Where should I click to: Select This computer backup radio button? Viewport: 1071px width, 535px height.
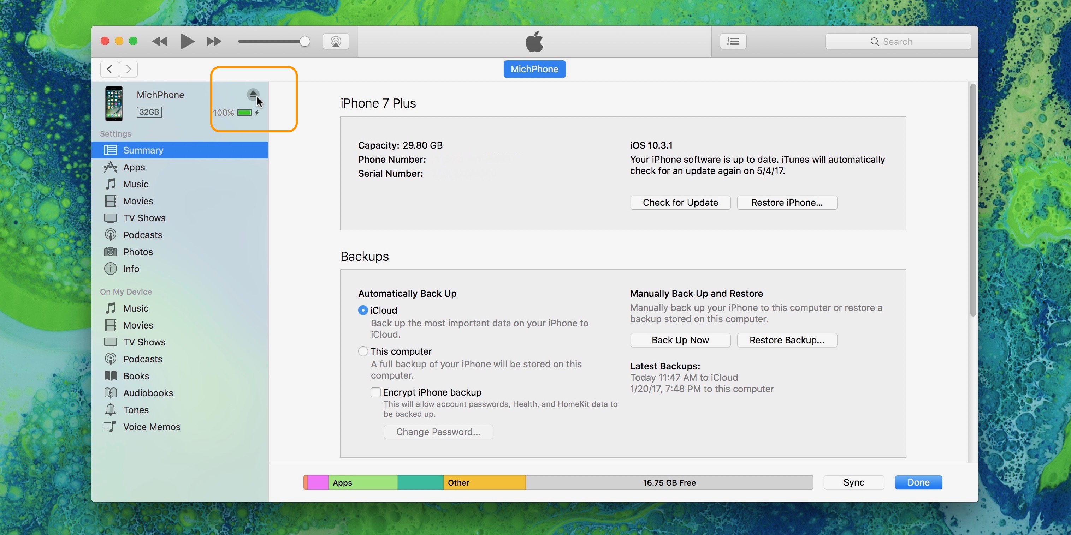click(x=361, y=351)
